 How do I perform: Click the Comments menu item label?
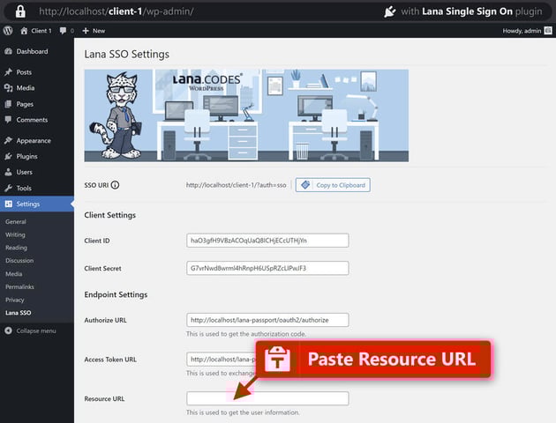coord(32,120)
